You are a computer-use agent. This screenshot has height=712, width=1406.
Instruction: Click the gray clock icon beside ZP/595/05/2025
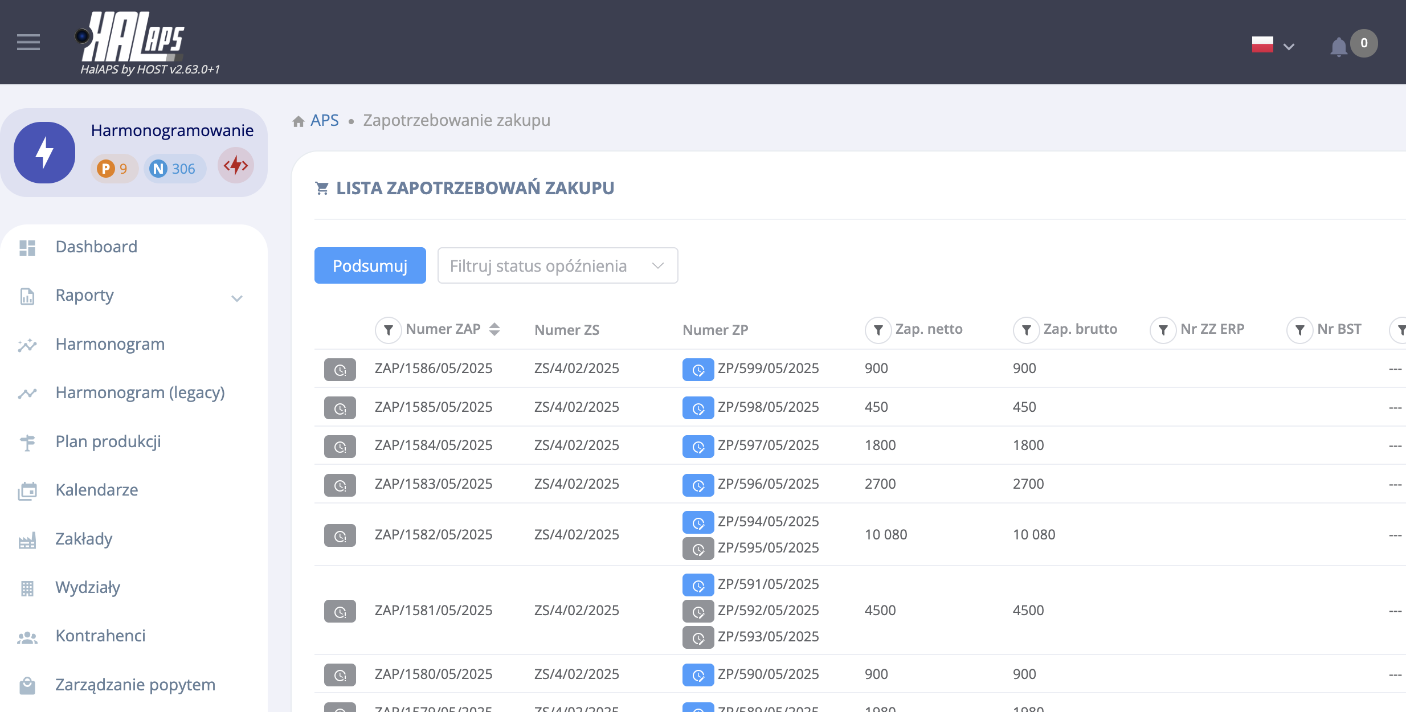tap(698, 549)
